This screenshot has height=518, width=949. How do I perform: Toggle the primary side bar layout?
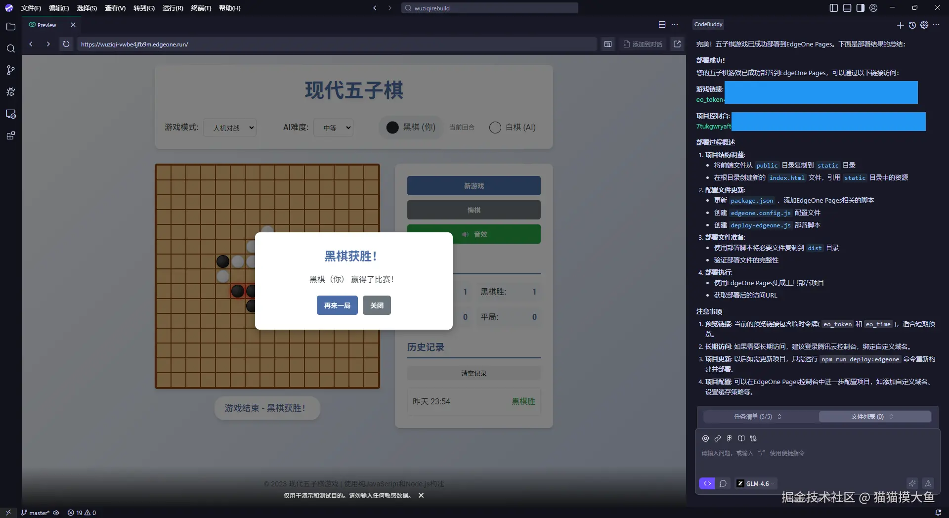tap(834, 8)
